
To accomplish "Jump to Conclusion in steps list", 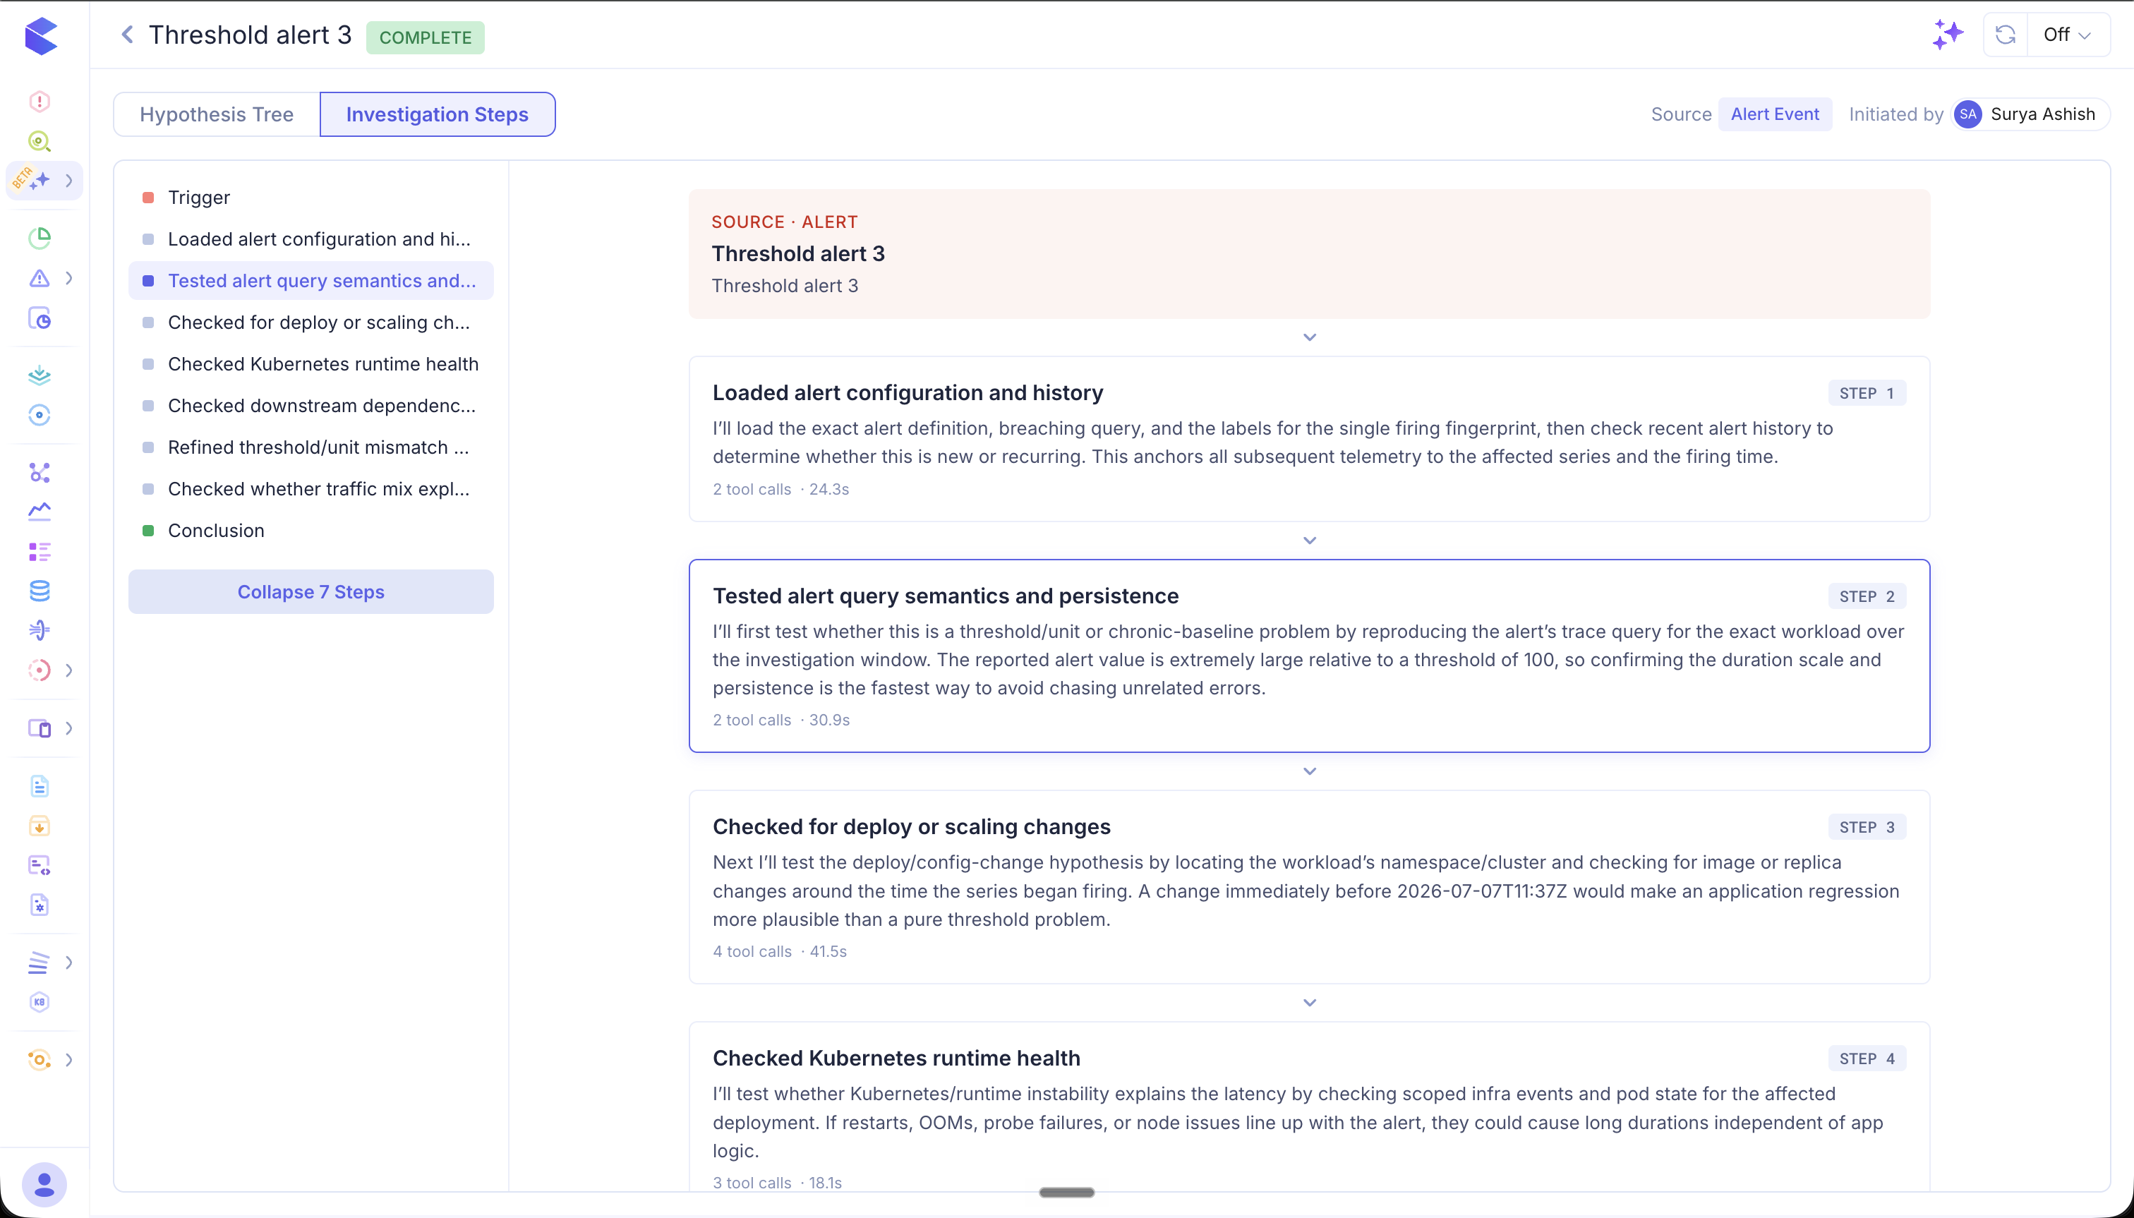I will (x=311, y=531).
